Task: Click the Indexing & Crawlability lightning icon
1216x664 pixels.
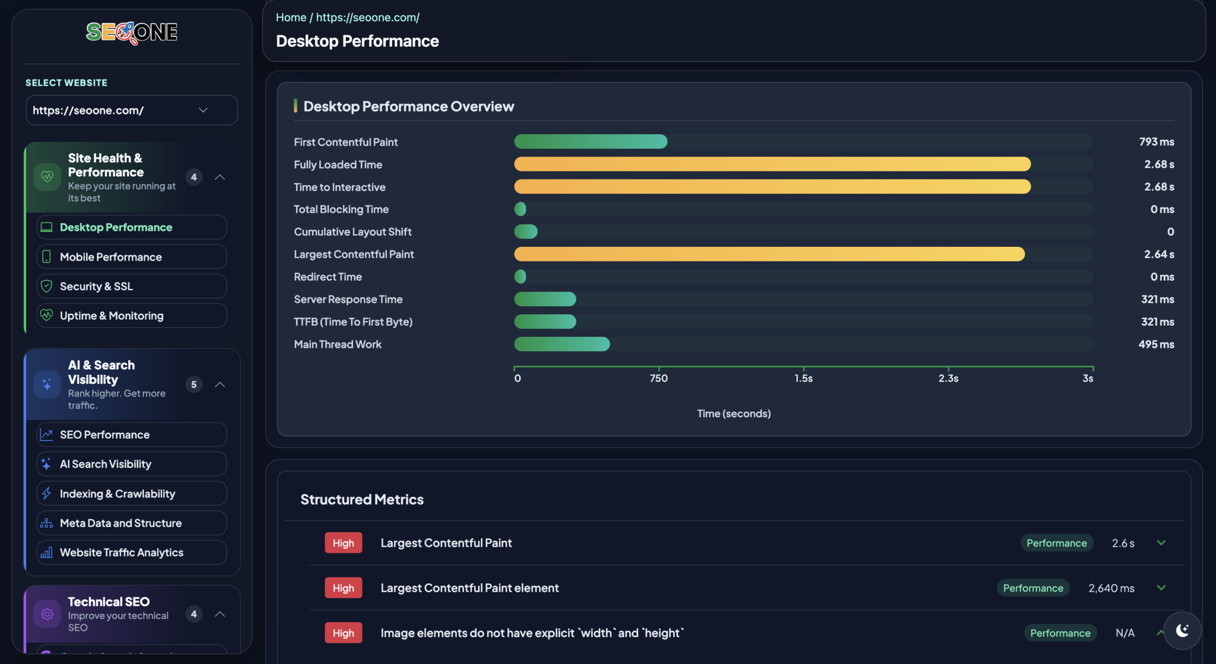Action: (x=47, y=494)
